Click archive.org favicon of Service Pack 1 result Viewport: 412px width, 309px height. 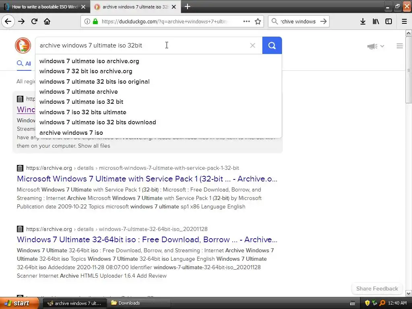coord(20,168)
